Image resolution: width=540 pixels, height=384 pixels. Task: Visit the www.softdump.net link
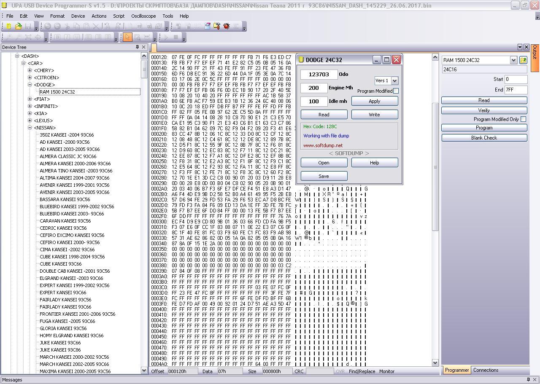coord(323,145)
